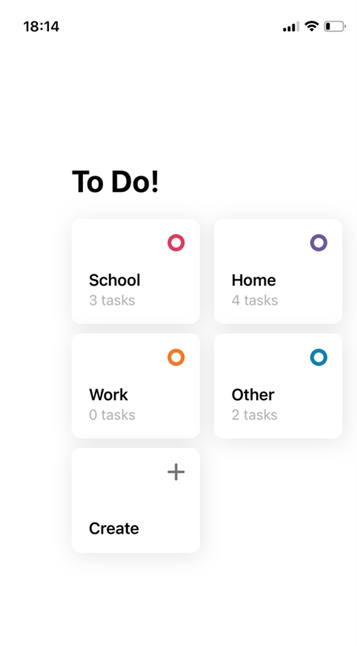Open the Home list title
This screenshot has width=357, height=646.
pos(253,280)
